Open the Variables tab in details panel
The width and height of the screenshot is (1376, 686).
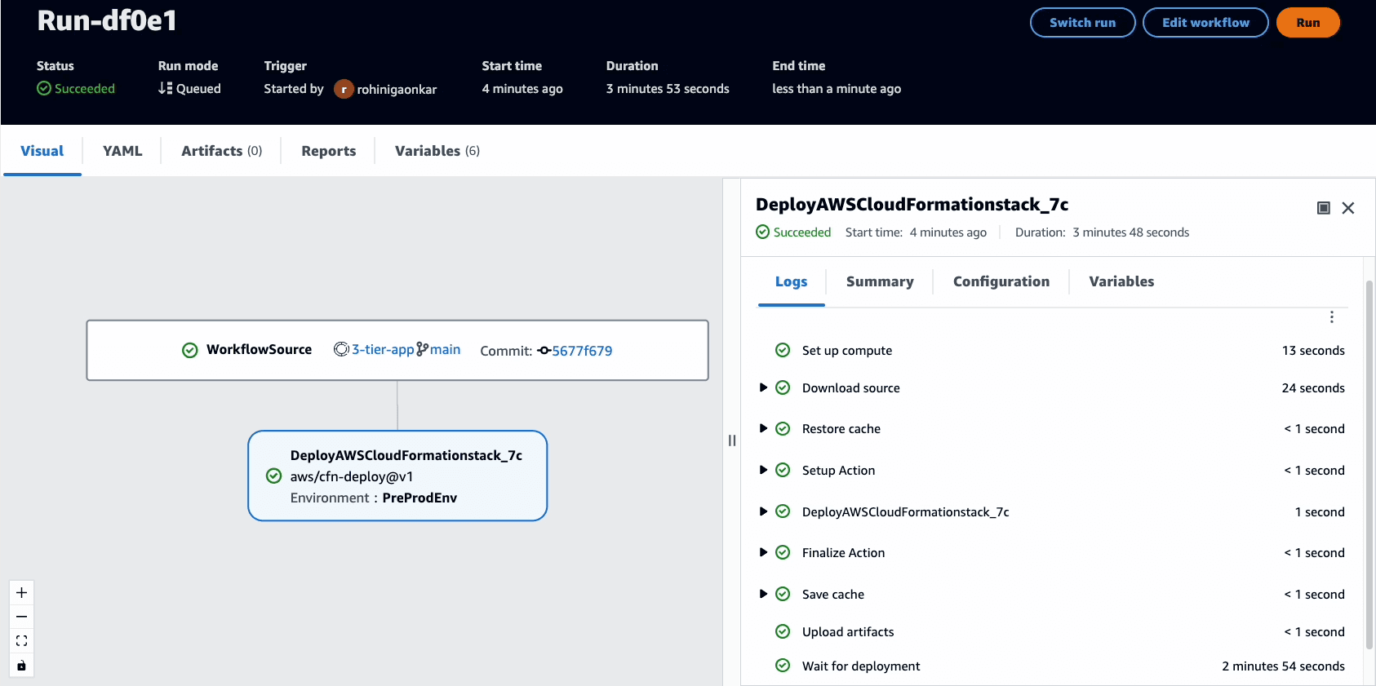click(1121, 281)
